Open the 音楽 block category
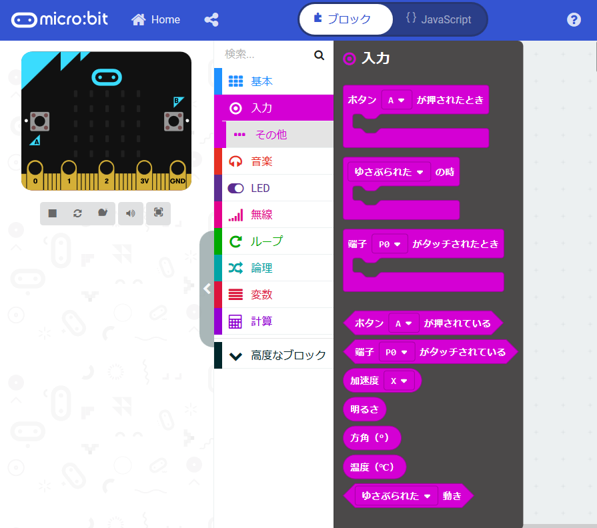The height and width of the screenshot is (528, 597). 273,161
